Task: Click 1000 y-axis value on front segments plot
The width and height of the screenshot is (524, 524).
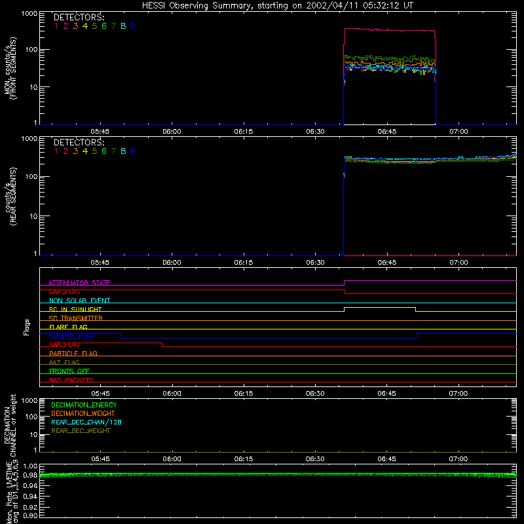Action: point(29,14)
